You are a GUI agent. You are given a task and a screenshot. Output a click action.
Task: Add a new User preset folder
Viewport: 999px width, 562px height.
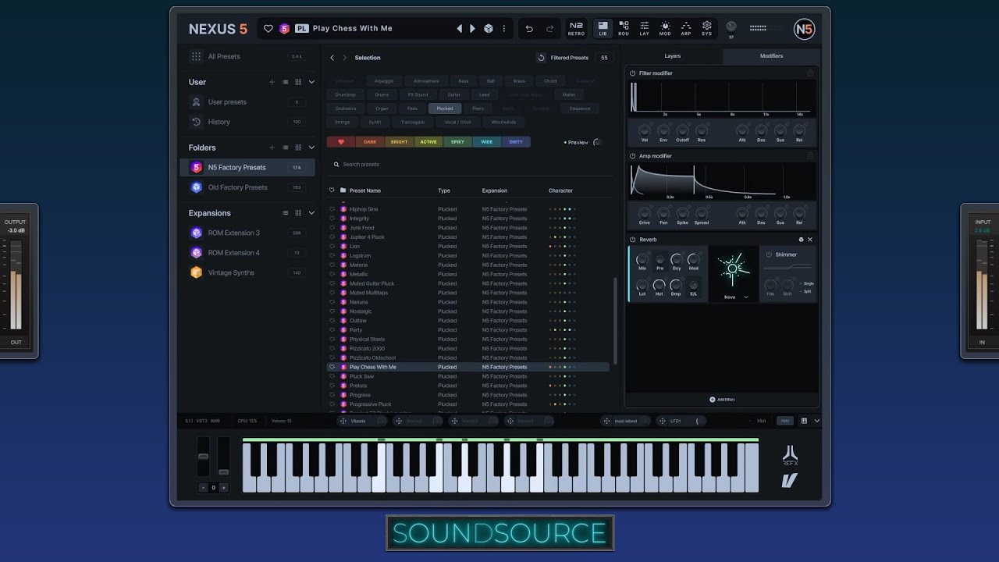click(272, 82)
